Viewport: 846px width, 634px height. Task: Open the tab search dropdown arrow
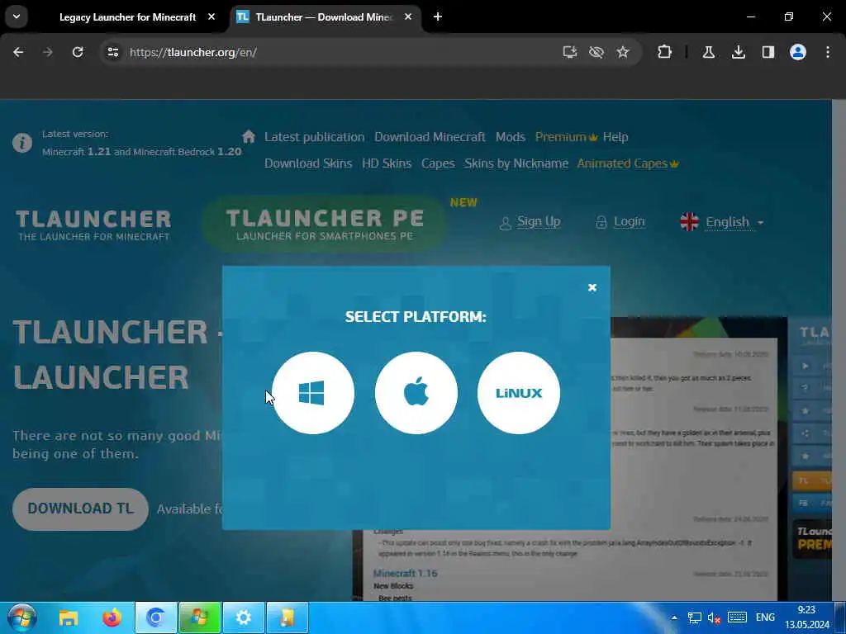coord(17,17)
